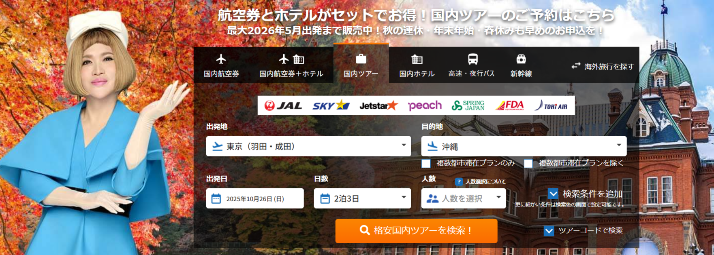Click the Skymark airline logo
This screenshot has width=714, height=255.
tap(331, 105)
